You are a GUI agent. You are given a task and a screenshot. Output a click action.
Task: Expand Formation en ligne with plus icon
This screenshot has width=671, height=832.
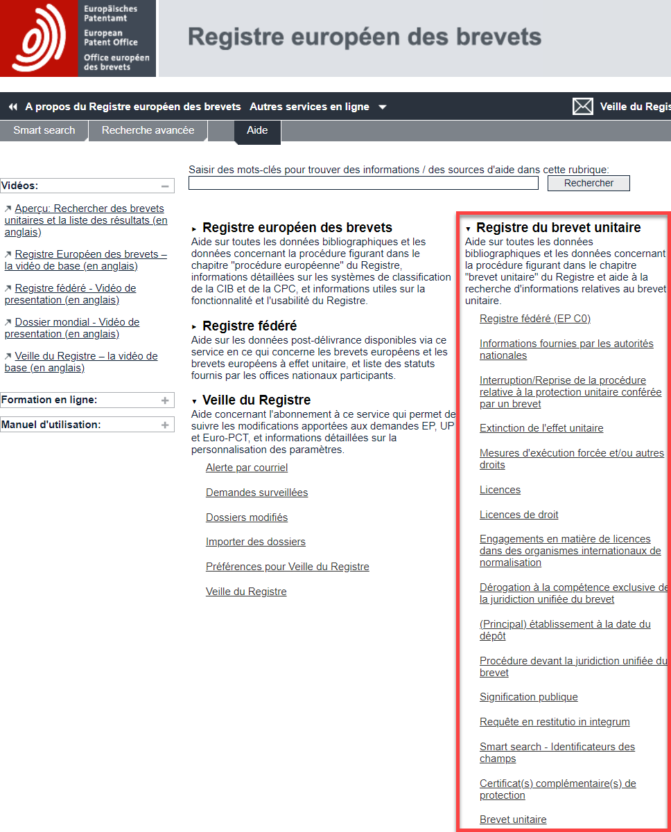click(x=165, y=400)
